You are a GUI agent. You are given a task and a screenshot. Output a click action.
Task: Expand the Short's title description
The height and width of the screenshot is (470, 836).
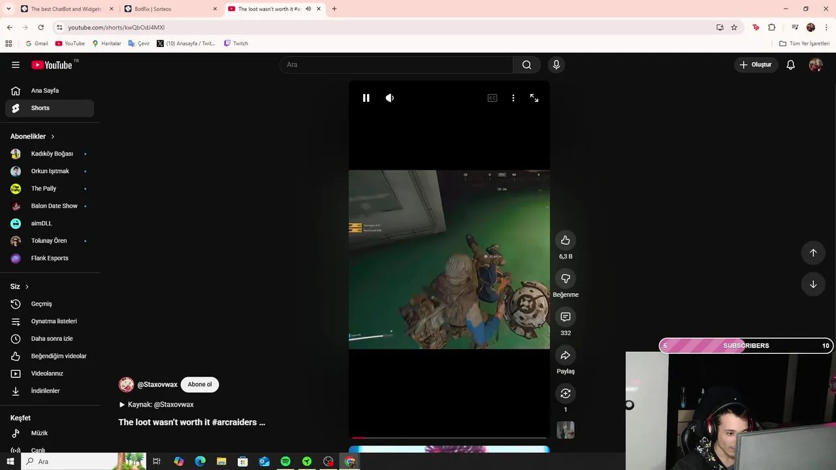(x=192, y=422)
